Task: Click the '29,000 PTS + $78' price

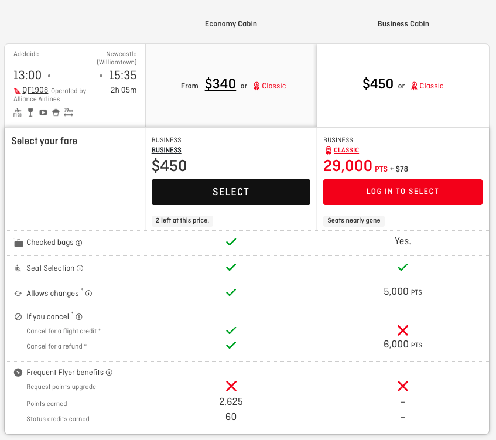Action: [x=365, y=166]
